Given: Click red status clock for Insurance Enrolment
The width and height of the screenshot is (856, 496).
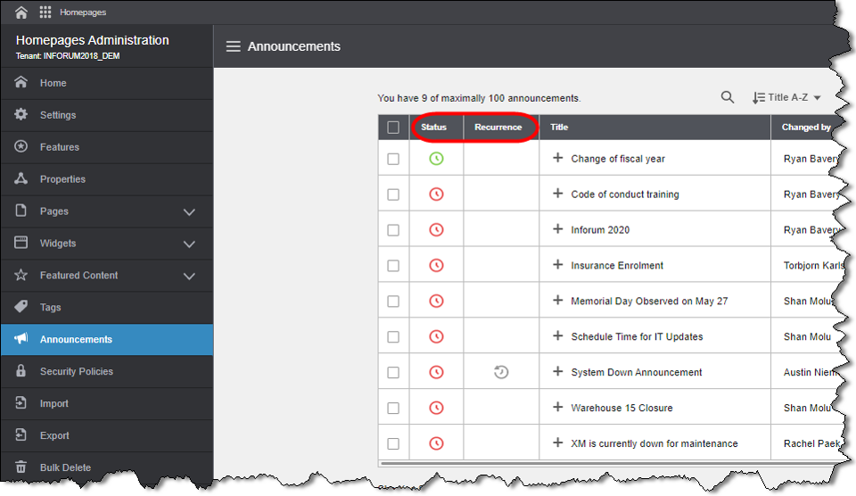Looking at the screenshot, I should coord(436,266).
